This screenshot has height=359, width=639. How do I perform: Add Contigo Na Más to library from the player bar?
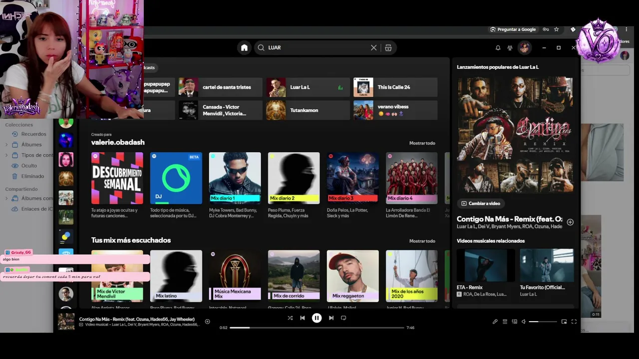click(x=207, y=322)
